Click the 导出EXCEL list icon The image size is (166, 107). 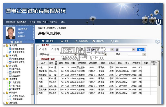(76, 41)
